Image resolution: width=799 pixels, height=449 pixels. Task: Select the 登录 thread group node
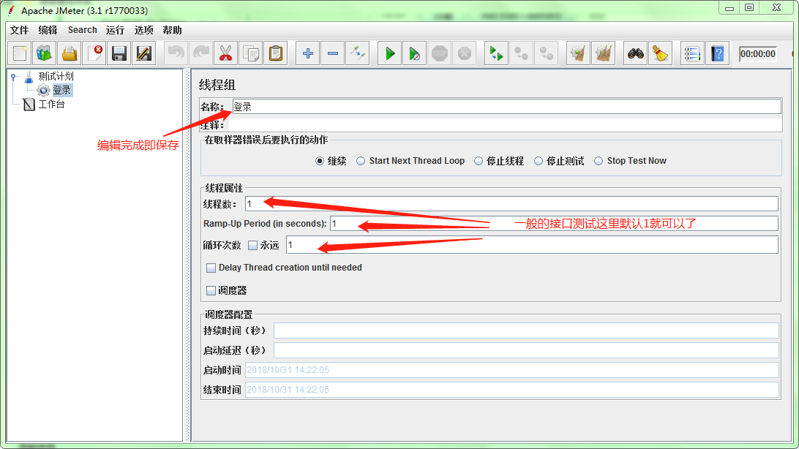coord(61,90)
